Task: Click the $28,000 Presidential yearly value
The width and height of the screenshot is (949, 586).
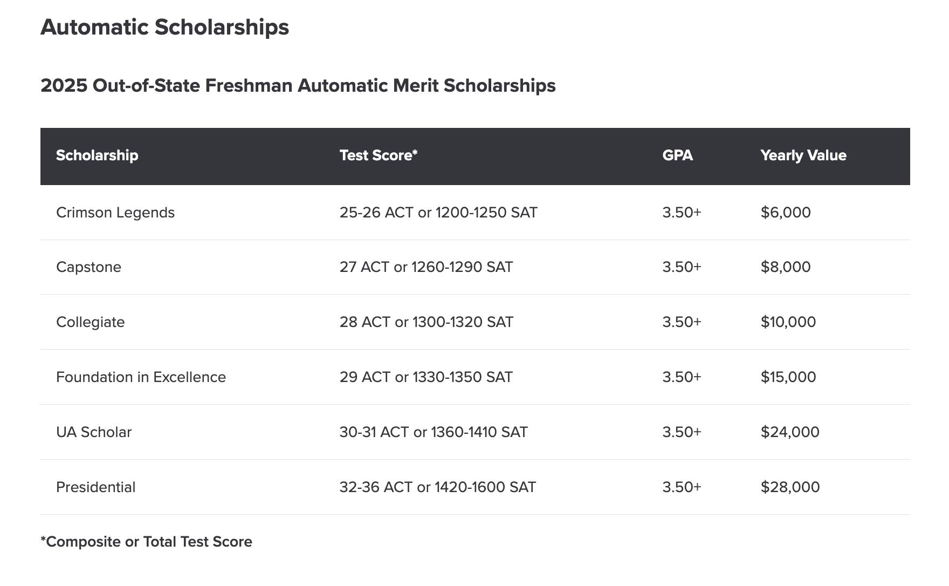Action: point(790,487)
